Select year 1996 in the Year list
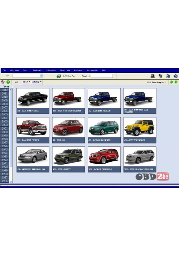The width and height of the screenshot is (179, 256). (x=5, y=146)
